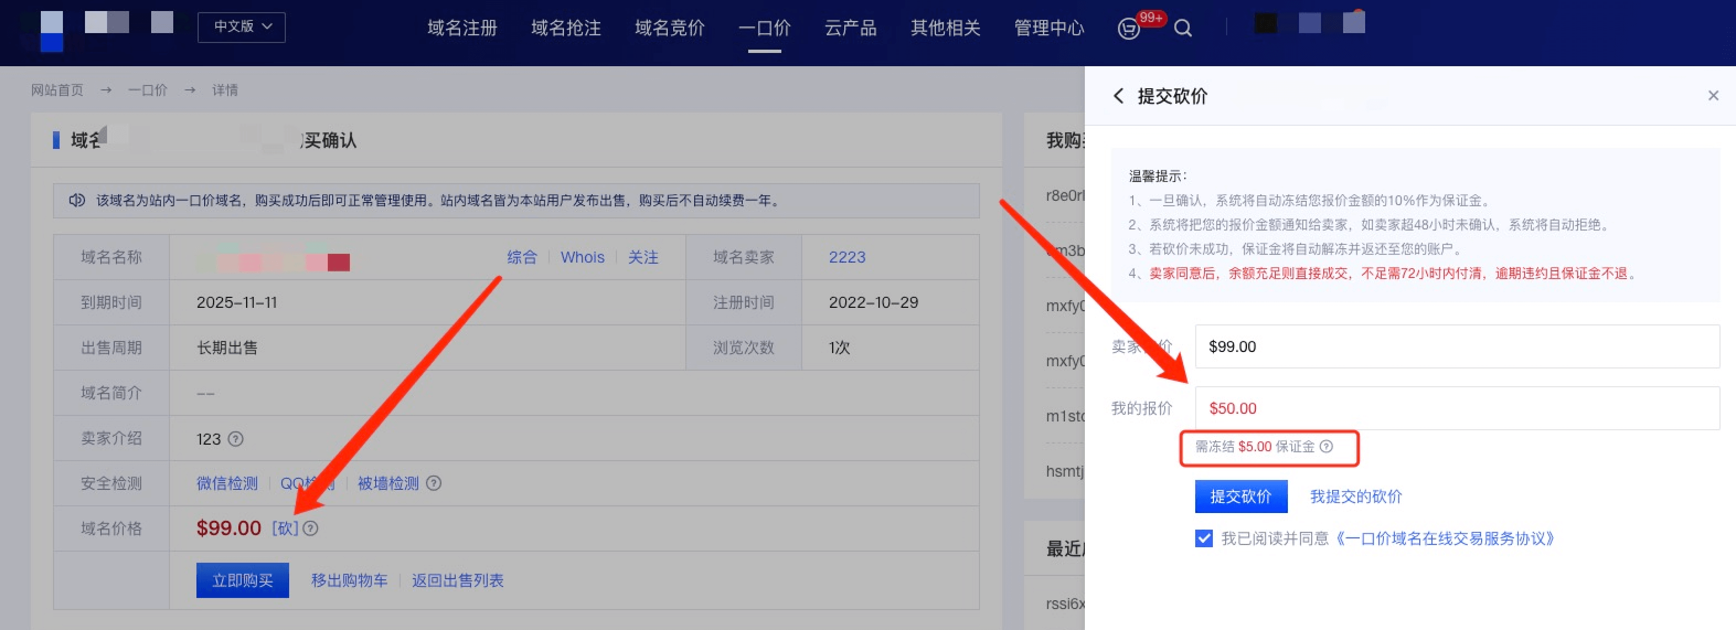Click the back arrow beside 提交砍价

[1119, 95]
